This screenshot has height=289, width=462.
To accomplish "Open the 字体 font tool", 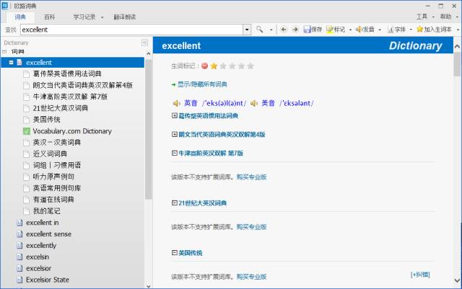I will coord(391,30).
